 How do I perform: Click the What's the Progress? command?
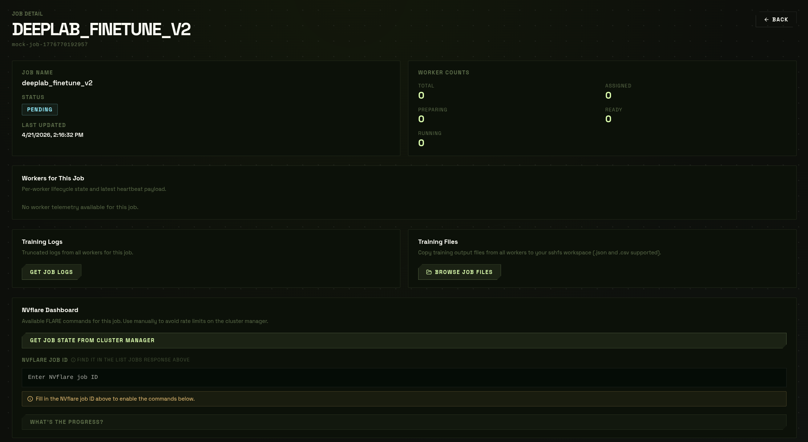click(404, 422)
